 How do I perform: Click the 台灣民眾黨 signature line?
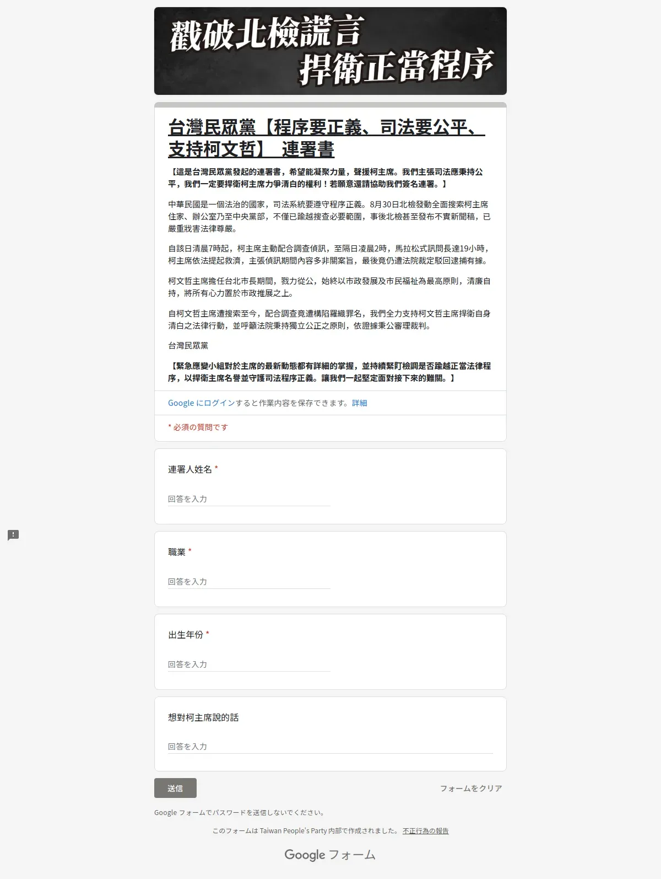[188, 346]
